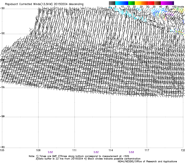The image size is (185, 163).
Task: Click the Rapidscat Corrected Winds title text
Action: [x=44, y=4]
